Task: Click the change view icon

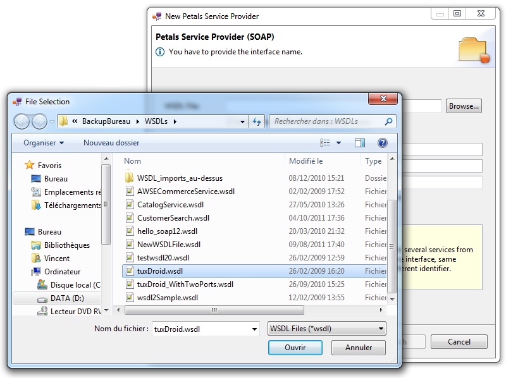Action: pos(324,143)
